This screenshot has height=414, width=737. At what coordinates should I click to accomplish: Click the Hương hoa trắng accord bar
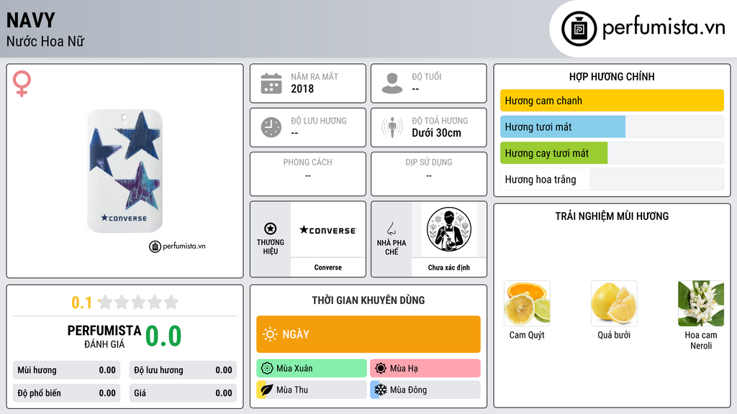612,179
